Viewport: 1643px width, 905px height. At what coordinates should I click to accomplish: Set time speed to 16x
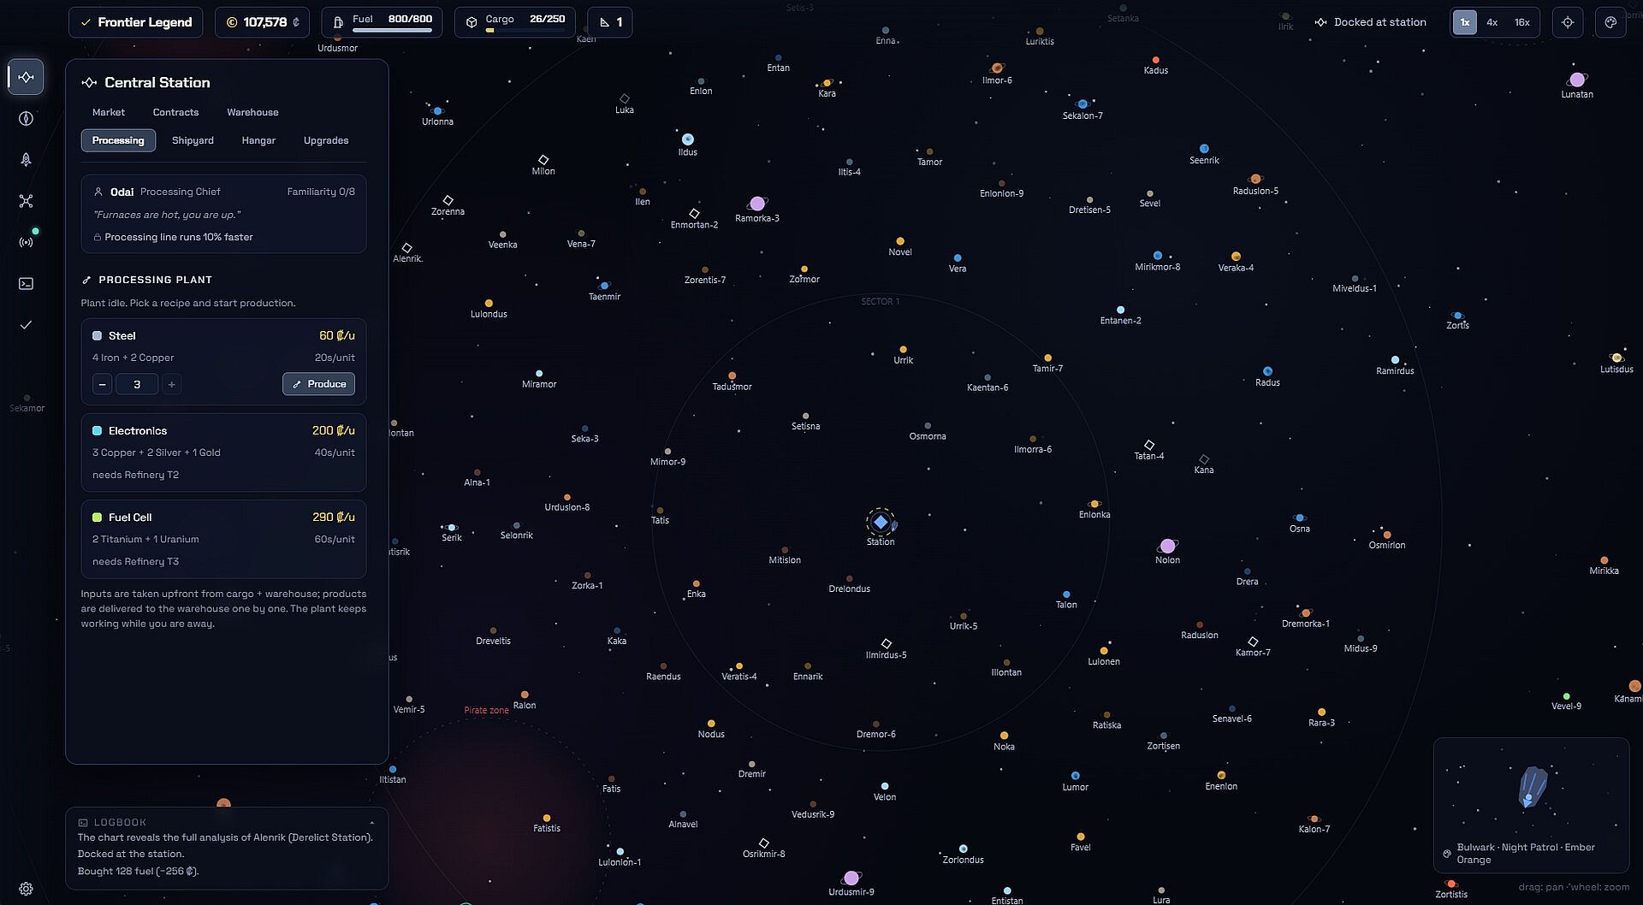pos(1521,22)
